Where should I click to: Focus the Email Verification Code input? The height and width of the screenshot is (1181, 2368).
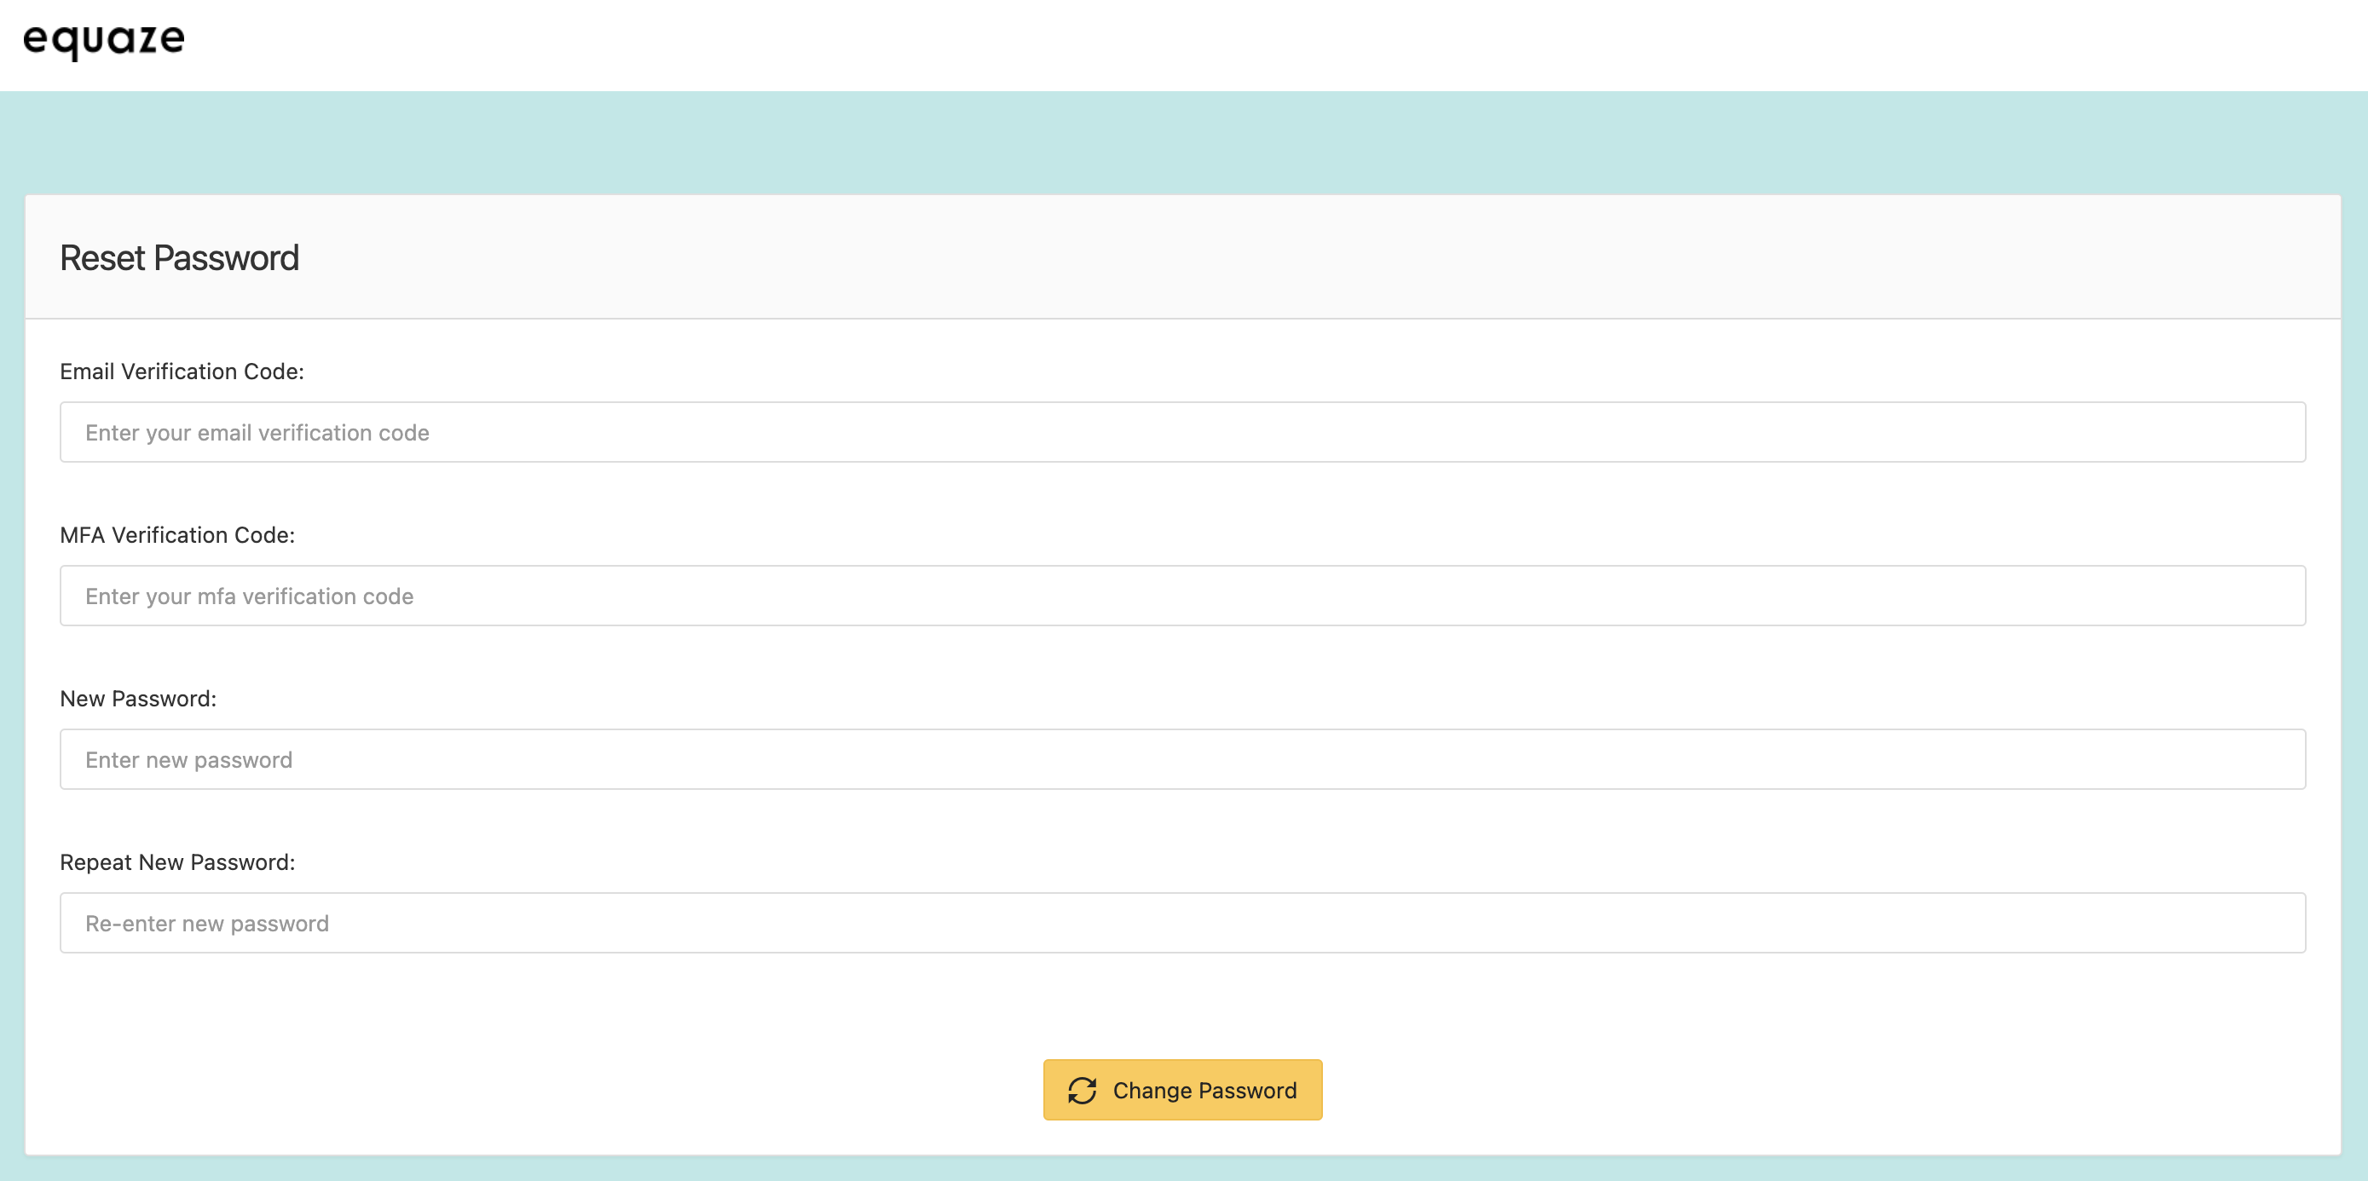pyautogui.click(x=1182, y=432)
